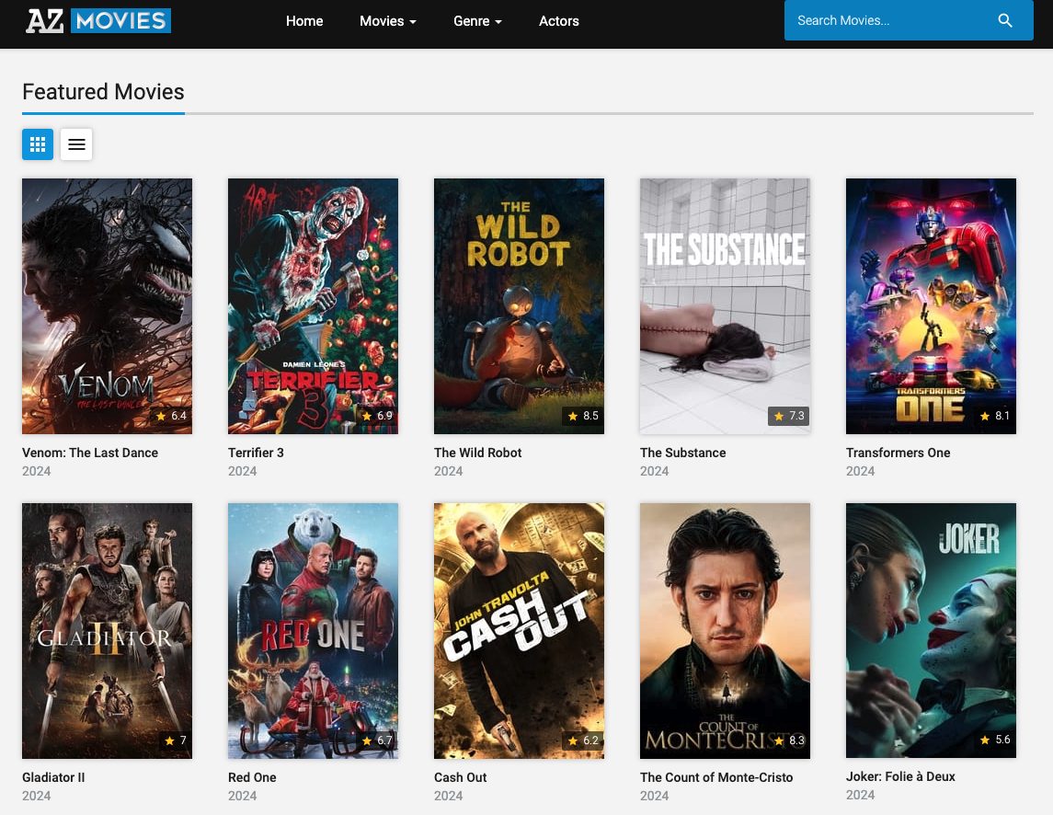1053x815 pixels.
Task: Click the 5.6 star rating on Joker poster
Action: pos(995,740)
